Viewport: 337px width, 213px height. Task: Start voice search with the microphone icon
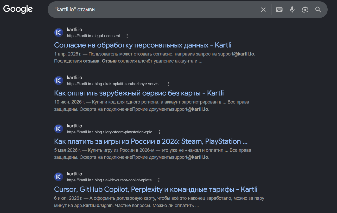point(292,10)
